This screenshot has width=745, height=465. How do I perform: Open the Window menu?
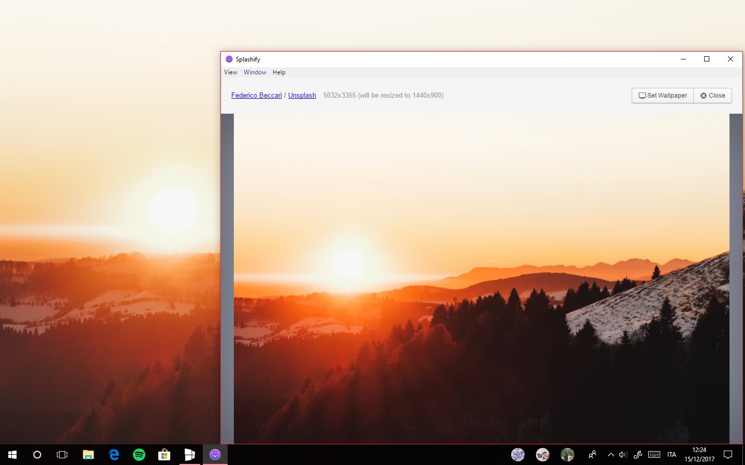(255, 72)
